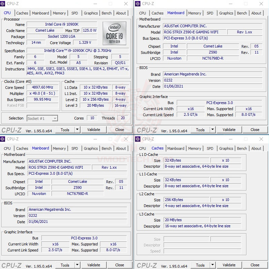
Task: Select the CPU tab in the bottom-right window
Action: coord(142,148)
